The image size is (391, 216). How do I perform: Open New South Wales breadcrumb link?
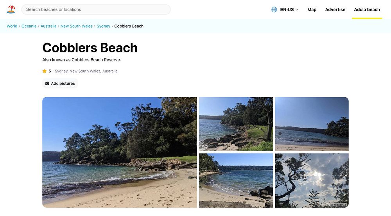[77, 26]
